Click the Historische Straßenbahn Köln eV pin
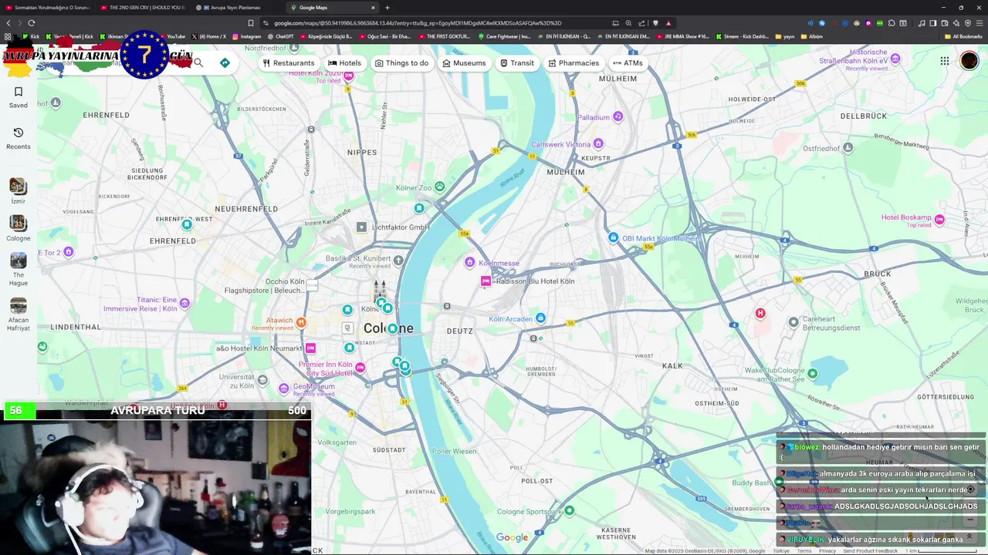The image size is (988, 555). tap(895, 59)
